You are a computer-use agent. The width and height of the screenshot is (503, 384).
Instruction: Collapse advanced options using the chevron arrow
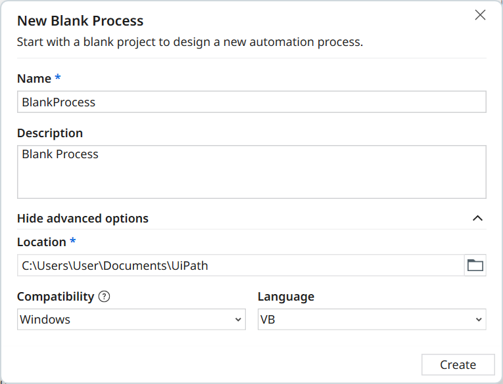478,219
